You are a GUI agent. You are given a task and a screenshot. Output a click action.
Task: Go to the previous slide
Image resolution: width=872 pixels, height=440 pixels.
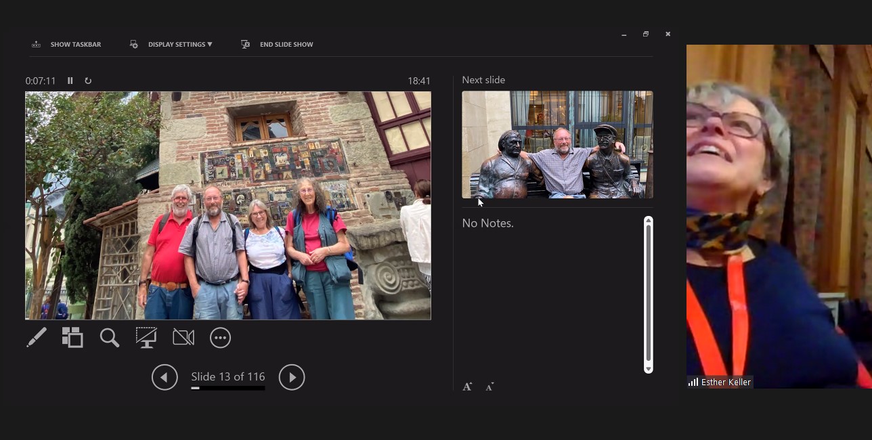[165, 377]
